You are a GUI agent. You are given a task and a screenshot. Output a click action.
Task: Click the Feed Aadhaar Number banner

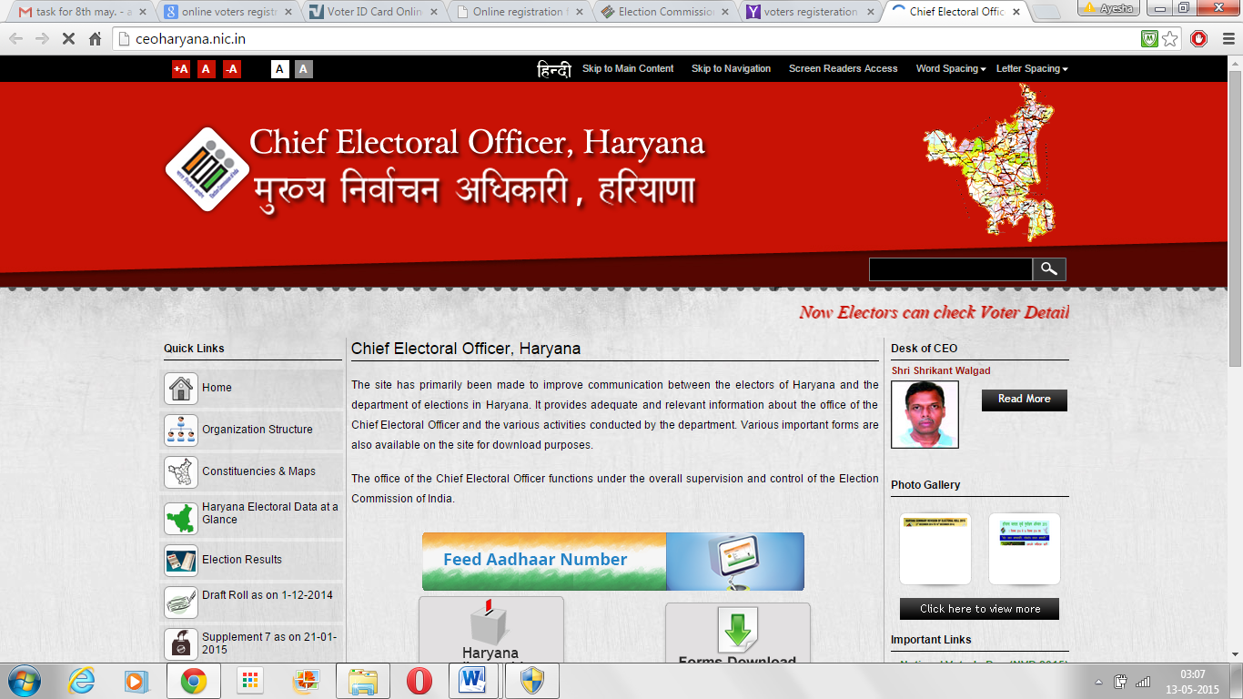tap(613, 562)
